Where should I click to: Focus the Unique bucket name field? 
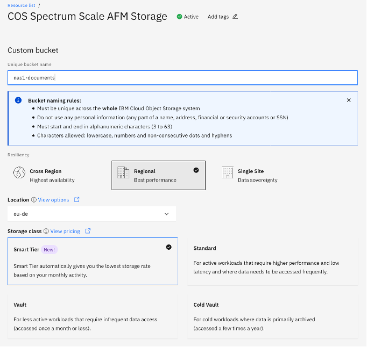click(x=182, y=77)
